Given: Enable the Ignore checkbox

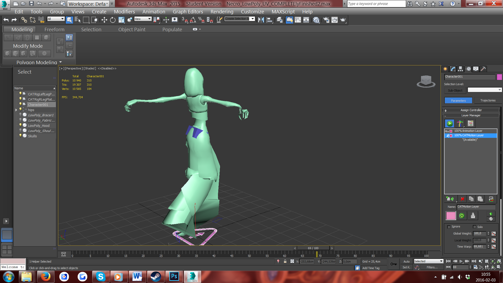Looking at the screenshot, I should [449, 227].
